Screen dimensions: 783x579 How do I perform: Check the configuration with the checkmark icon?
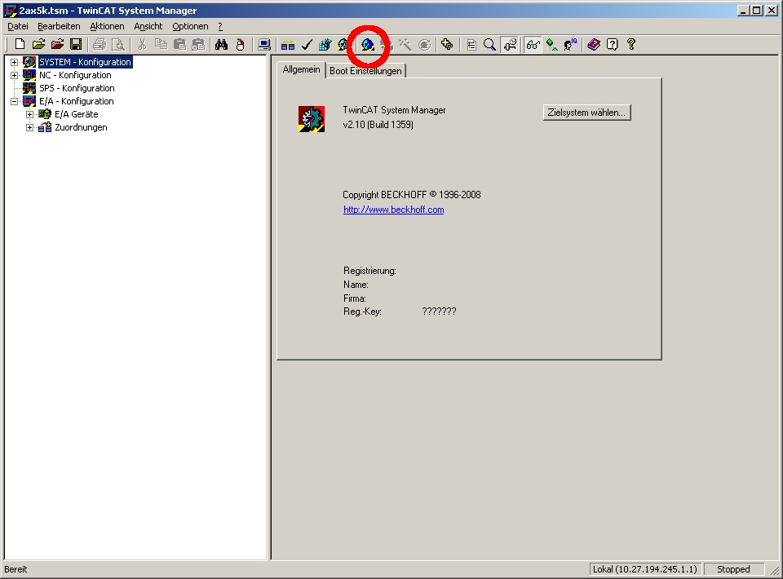(307, 44)
